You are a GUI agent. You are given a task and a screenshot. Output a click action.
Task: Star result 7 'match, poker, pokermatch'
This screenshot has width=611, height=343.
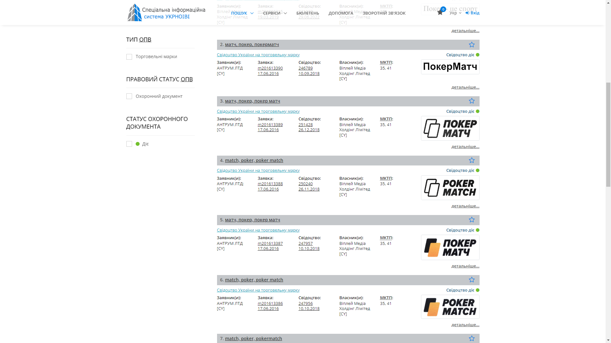point(471,339)
